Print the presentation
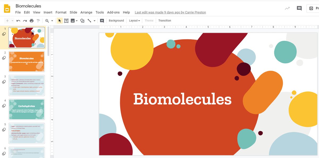Screen dimensions: 319x158 pyautogui.click(x=32, y=21)
